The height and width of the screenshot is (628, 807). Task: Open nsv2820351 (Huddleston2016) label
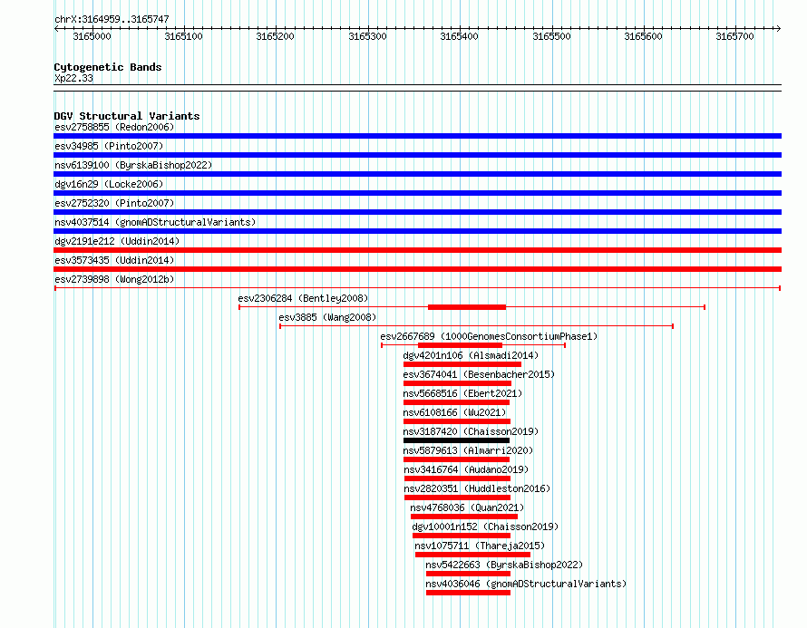(477, 488)
